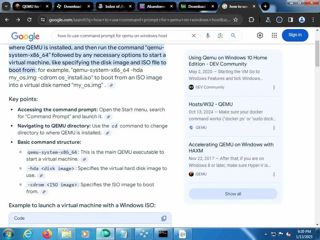Open source link after "my_os.img" sentence
Image resolution: width=320 pixels, height=240 pixels.
111,85
